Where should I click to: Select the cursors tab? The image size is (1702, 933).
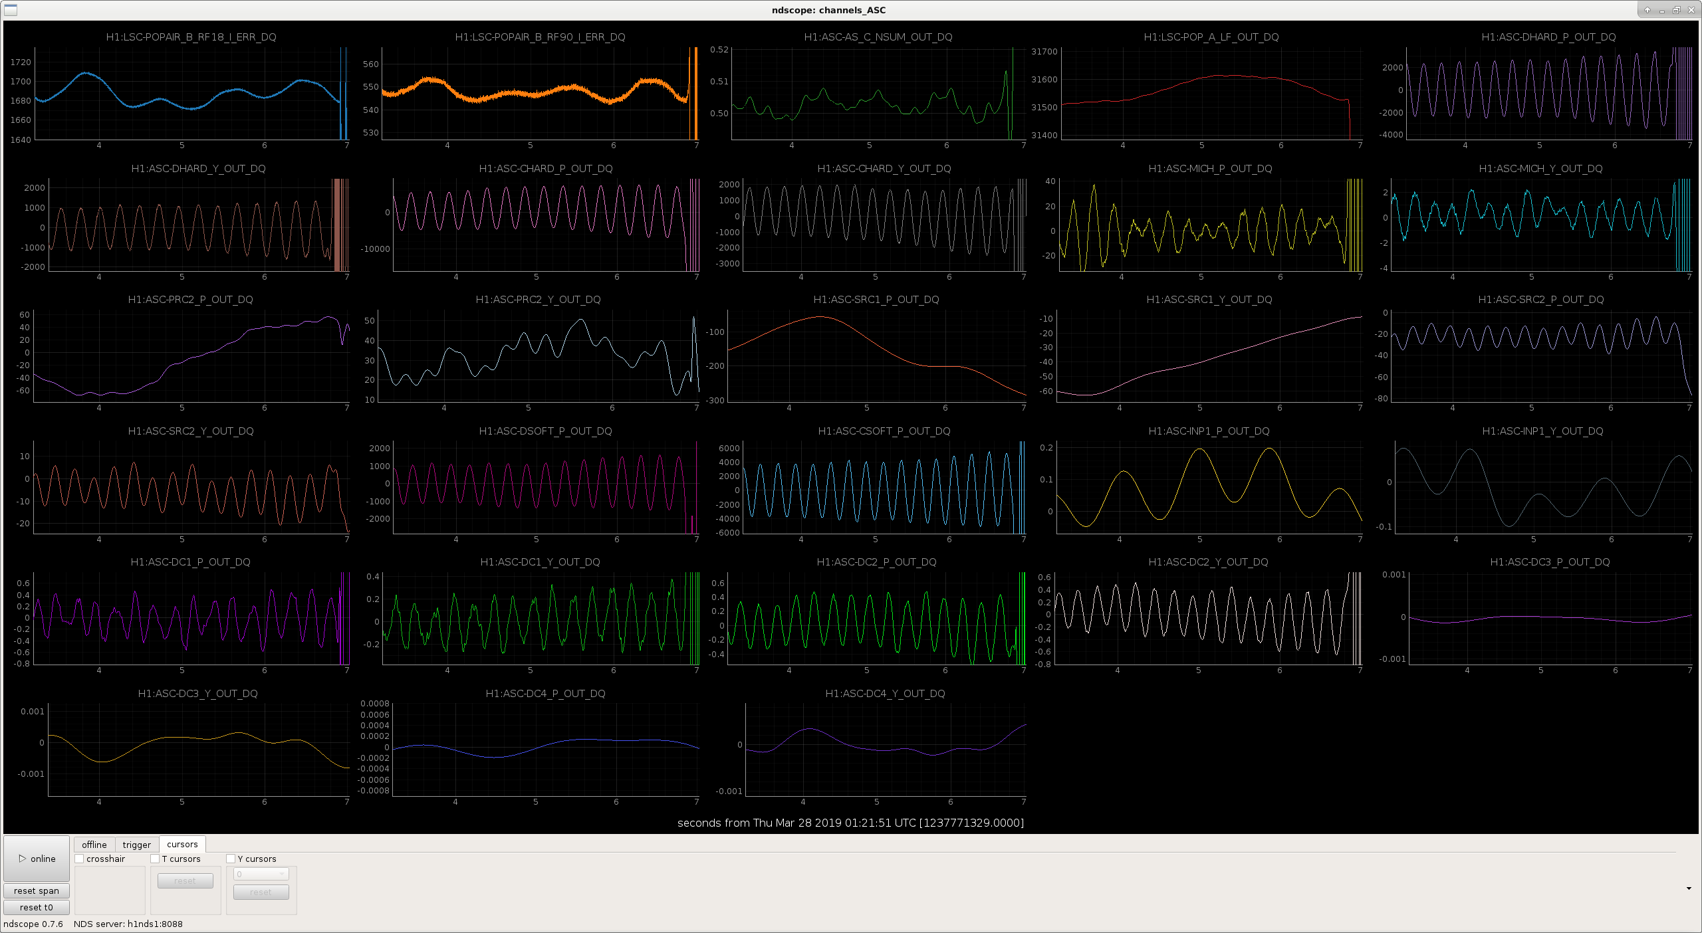point(183,844)
